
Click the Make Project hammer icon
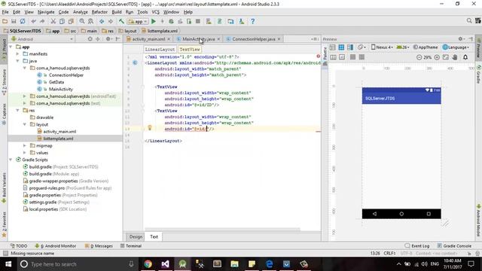pos(121,21)
